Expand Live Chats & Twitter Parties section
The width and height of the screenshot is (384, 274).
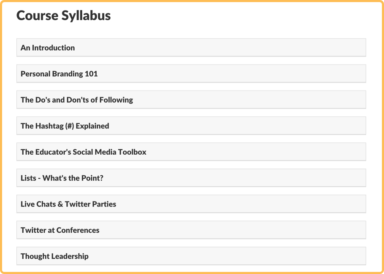point(191,204)
